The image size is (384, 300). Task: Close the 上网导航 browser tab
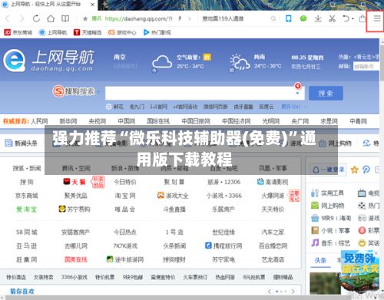pyautogui.click(x=93, y=5)
